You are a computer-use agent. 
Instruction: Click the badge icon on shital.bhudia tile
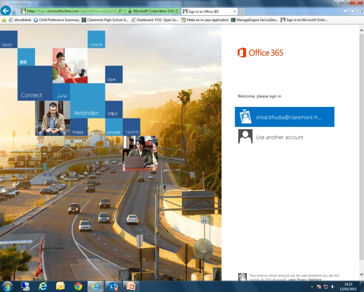tap(245, 116)
